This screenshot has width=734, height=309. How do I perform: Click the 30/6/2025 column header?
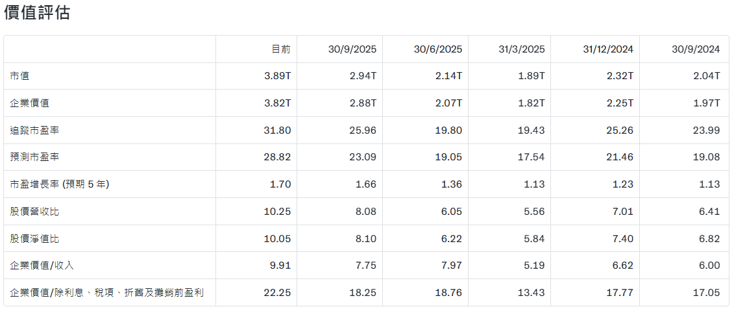pos(437,49)
